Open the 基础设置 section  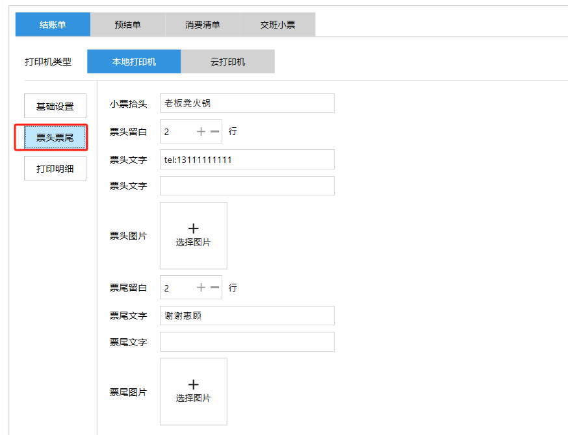[55, 106]
